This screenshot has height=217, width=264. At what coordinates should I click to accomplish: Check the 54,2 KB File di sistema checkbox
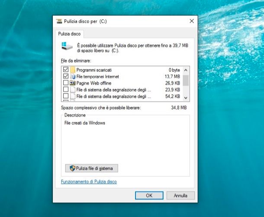coord(66,96)
